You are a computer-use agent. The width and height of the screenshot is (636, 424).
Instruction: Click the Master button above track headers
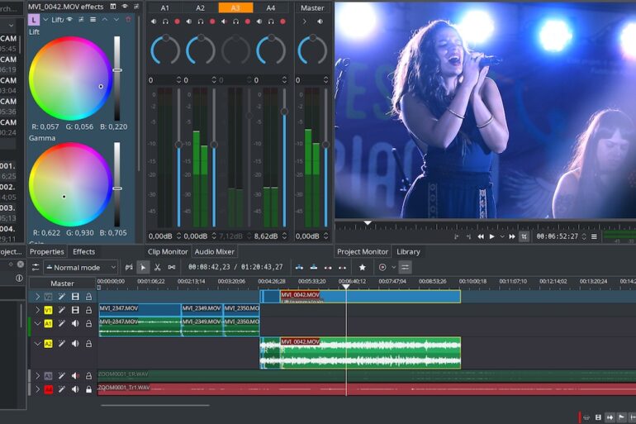62,283
